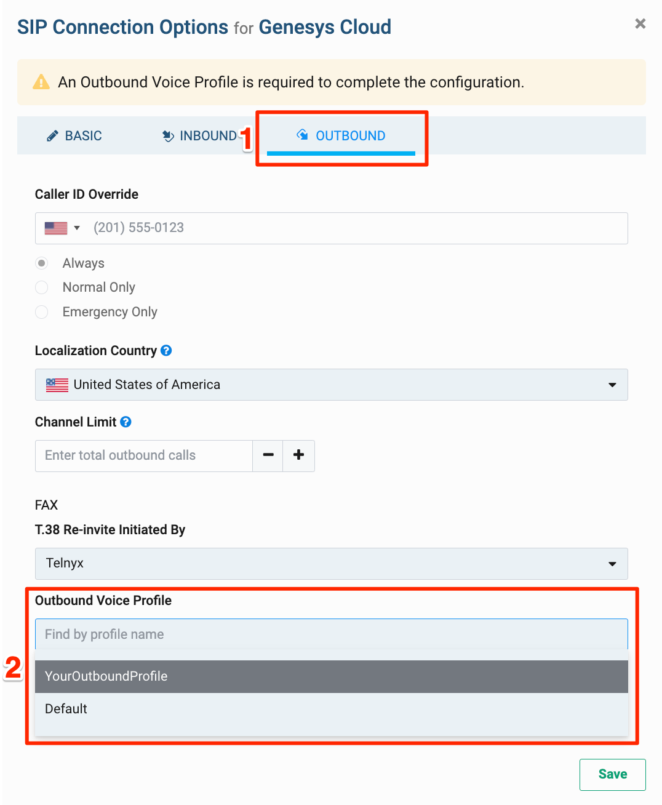
Task: Switch to the BASIC tab
Action: coord(83,136)
